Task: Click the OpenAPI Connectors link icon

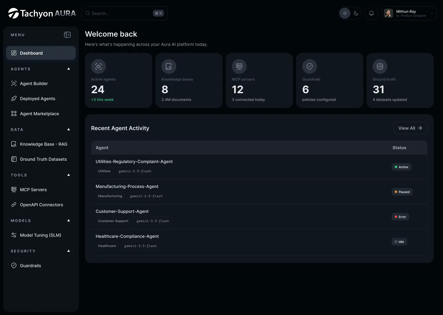Action: (x=14, y=205)
